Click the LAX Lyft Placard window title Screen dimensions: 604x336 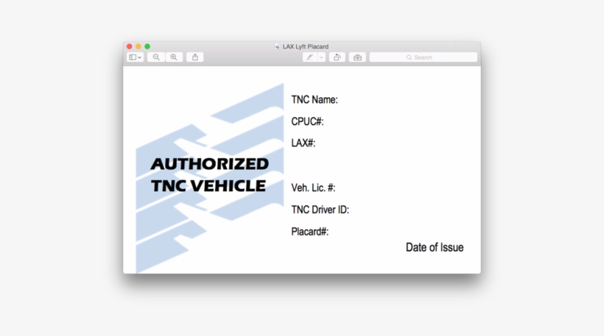306,46
